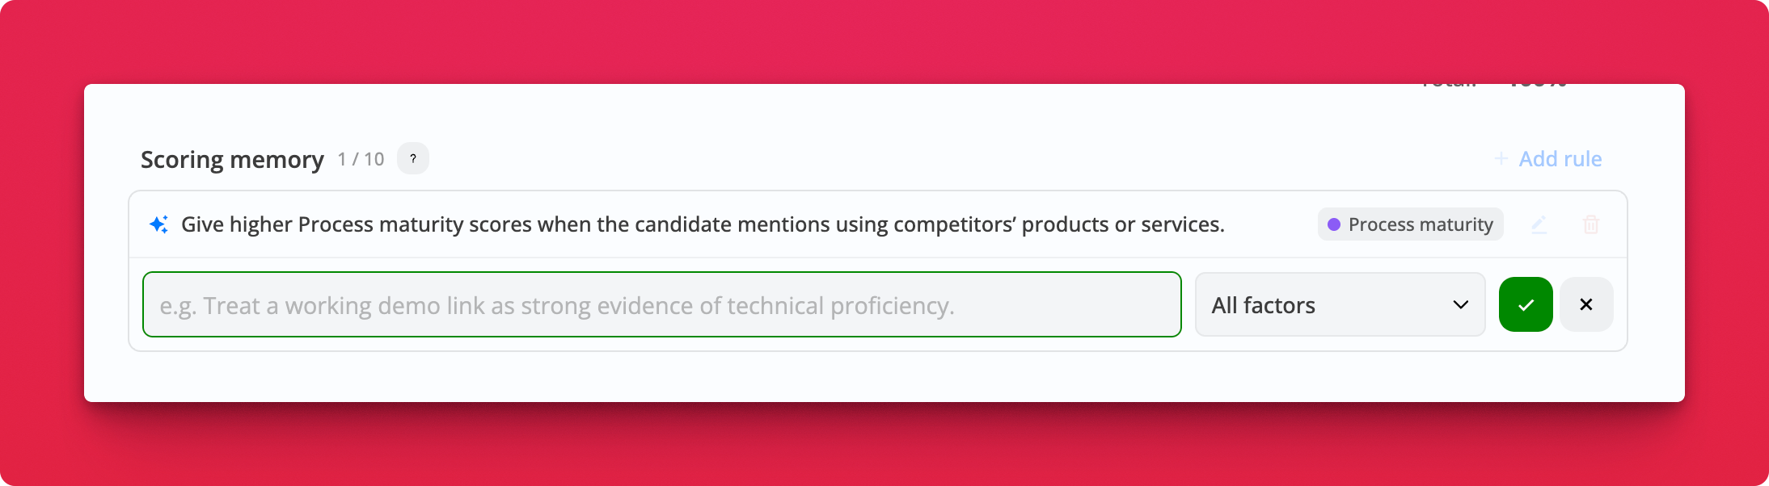The height and width of the screenshot is (486, 1769).
Task: Click the 1 / 10 rule counter
Action: (361, 159)
